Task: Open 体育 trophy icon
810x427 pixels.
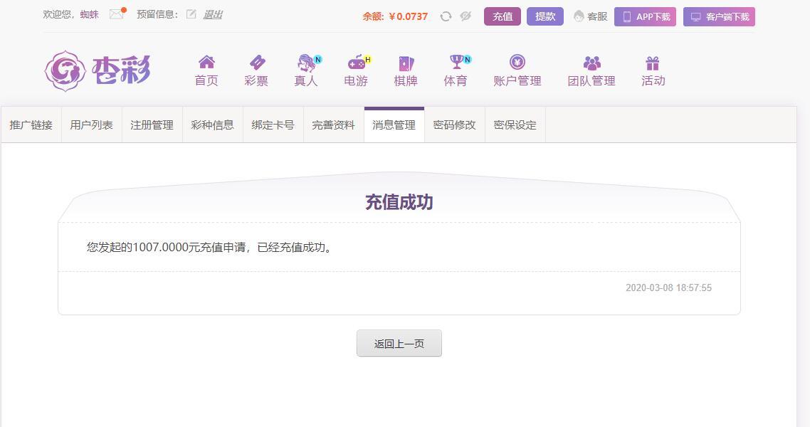Action: click(457, 62)
